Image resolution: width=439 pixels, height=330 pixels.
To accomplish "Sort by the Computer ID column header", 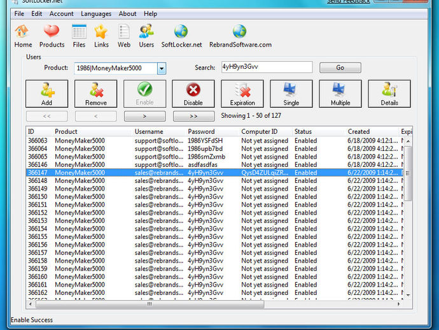I will (266, 131).
